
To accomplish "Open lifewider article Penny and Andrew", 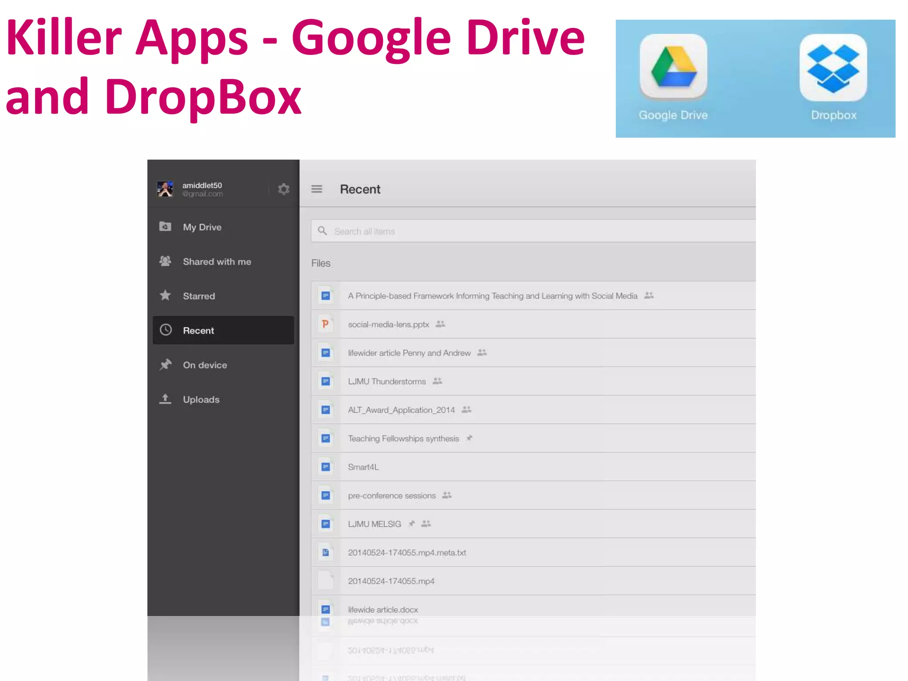I will (533, 353).
